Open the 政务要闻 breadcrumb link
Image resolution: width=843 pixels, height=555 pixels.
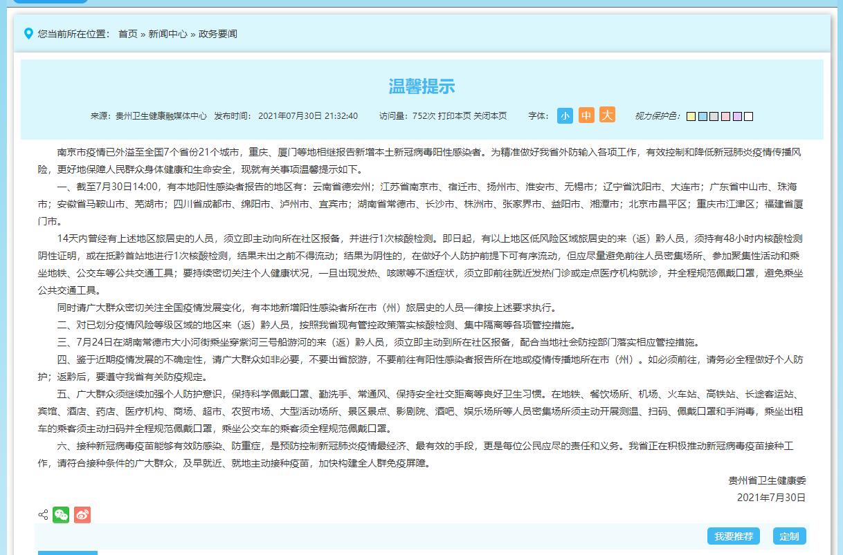216,33
